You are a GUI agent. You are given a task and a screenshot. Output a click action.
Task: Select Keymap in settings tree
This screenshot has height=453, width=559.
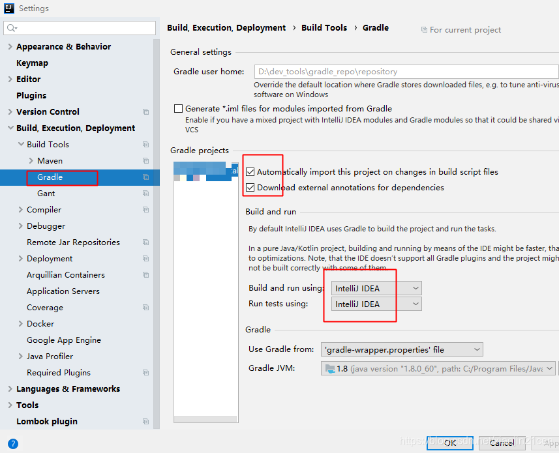coord(32,63)
